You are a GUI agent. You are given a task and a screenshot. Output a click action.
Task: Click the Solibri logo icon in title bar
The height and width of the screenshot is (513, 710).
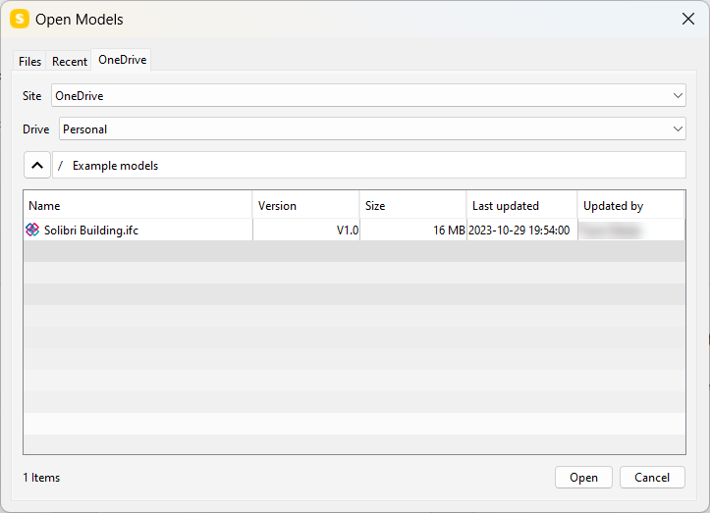(20, 19)
